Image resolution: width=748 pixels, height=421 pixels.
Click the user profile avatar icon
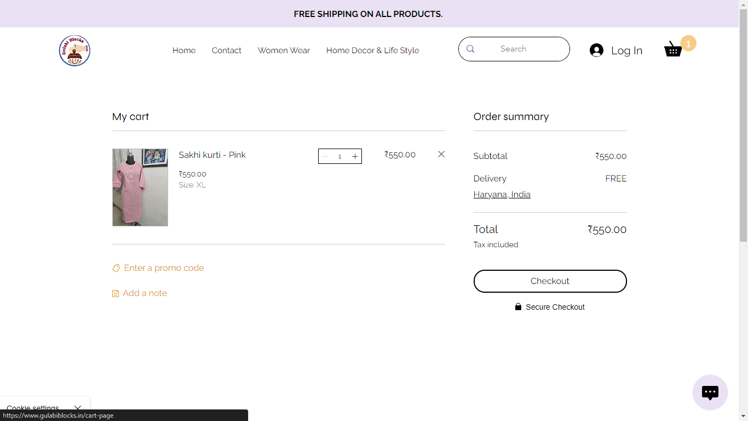coord(596,50)
